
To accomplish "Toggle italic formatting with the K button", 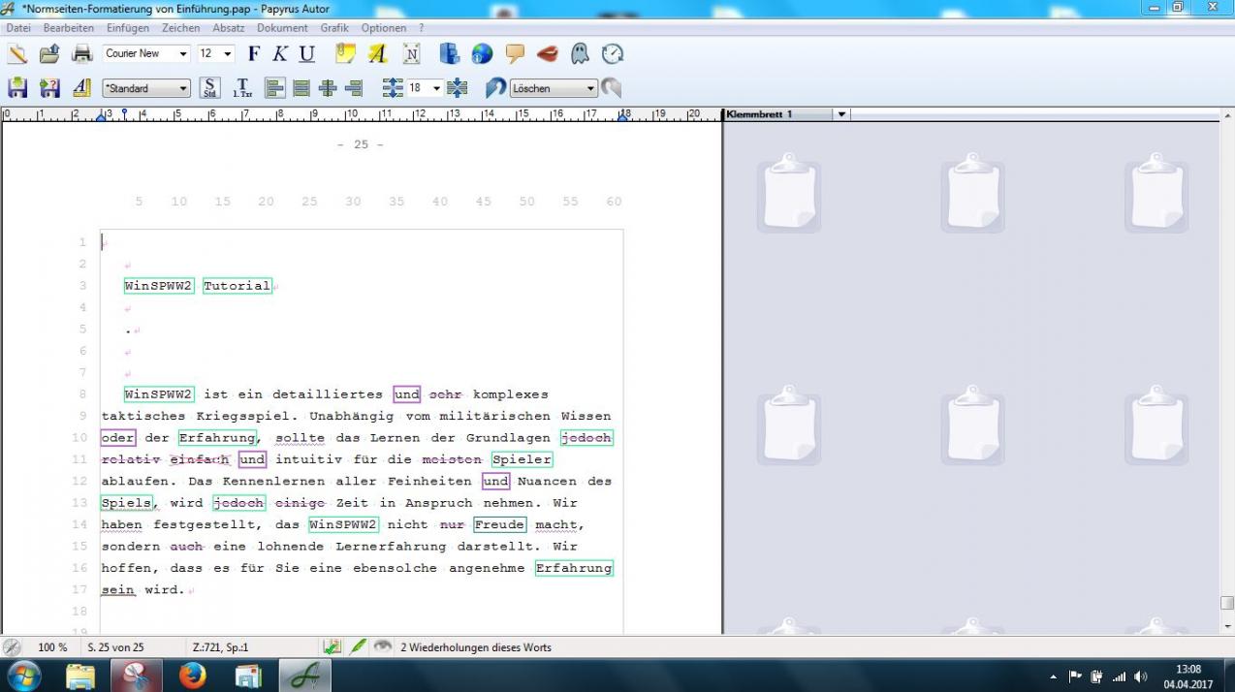I will click(x=280, y=54).
